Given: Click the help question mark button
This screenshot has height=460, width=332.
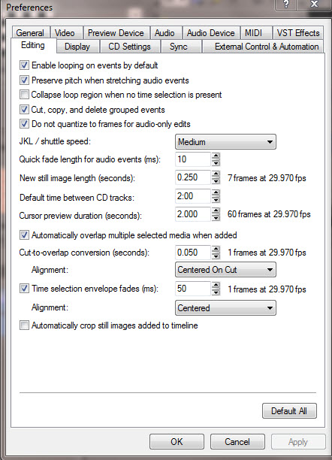Looking at the screenshot, I should [286, 4].
